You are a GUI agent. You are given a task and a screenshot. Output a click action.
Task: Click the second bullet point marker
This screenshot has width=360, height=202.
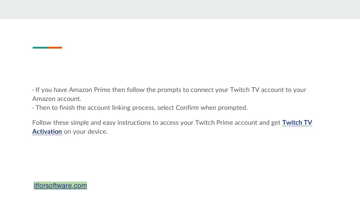tap(33, 108)
